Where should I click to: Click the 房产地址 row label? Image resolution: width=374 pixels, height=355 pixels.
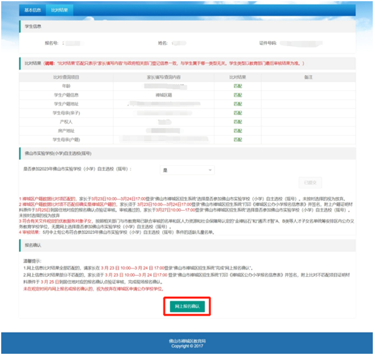tap(66, 131)
